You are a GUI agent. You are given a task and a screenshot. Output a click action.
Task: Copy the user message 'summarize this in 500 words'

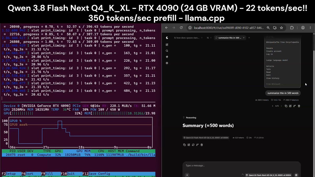tap(286, 106)
